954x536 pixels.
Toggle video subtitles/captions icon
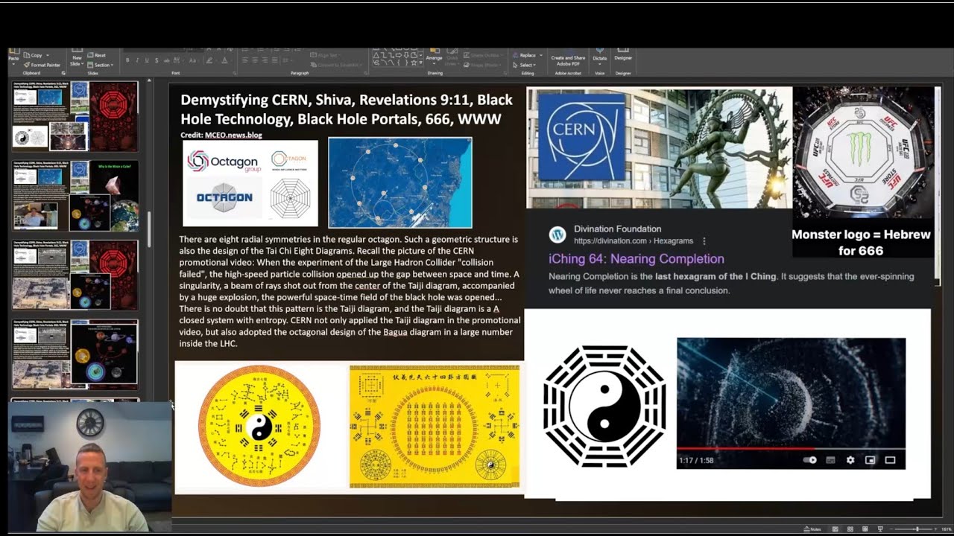point(830,460)
